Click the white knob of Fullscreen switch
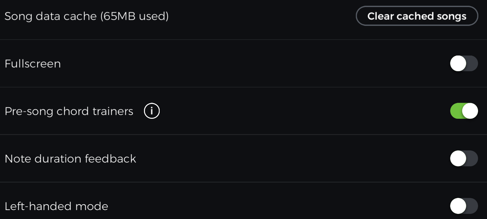Screen dimensions: 487x219 click(x=458, y=64)
